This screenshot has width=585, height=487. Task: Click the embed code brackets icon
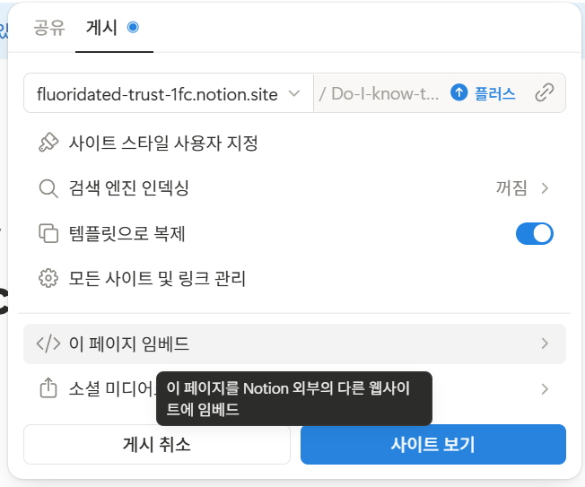click(x=48, y=344)
